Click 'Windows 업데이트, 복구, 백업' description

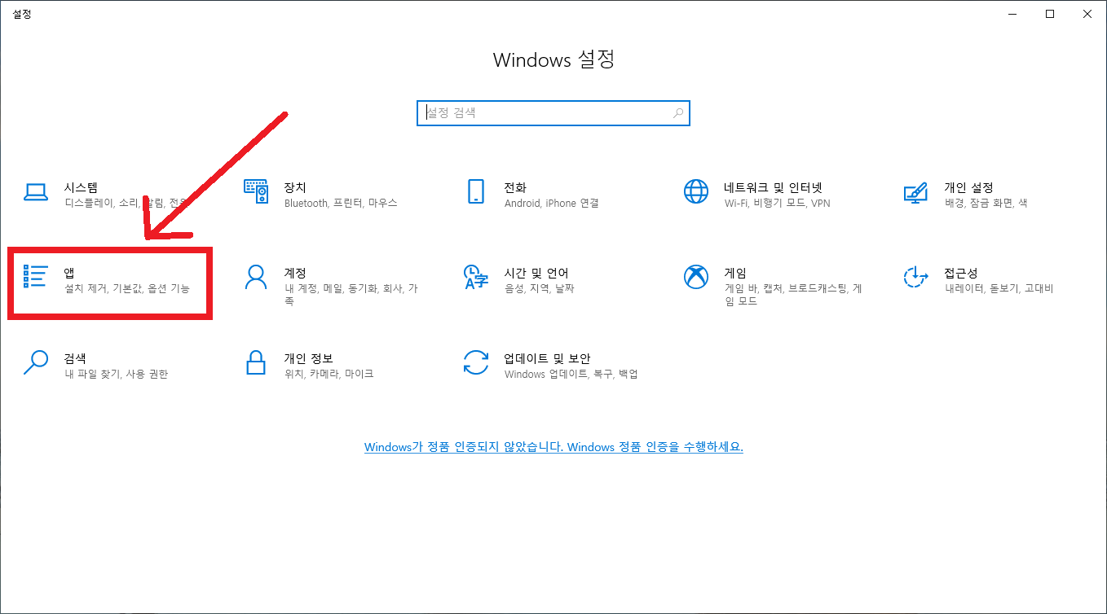click(x=571, y=374)
